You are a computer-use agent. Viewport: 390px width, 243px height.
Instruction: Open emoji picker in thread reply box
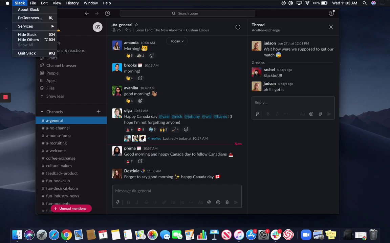click(311, 114)
